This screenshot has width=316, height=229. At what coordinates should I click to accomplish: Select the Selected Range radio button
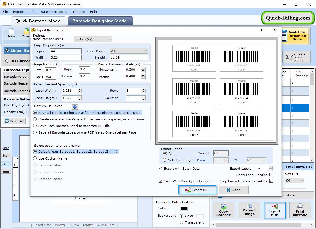165,160
